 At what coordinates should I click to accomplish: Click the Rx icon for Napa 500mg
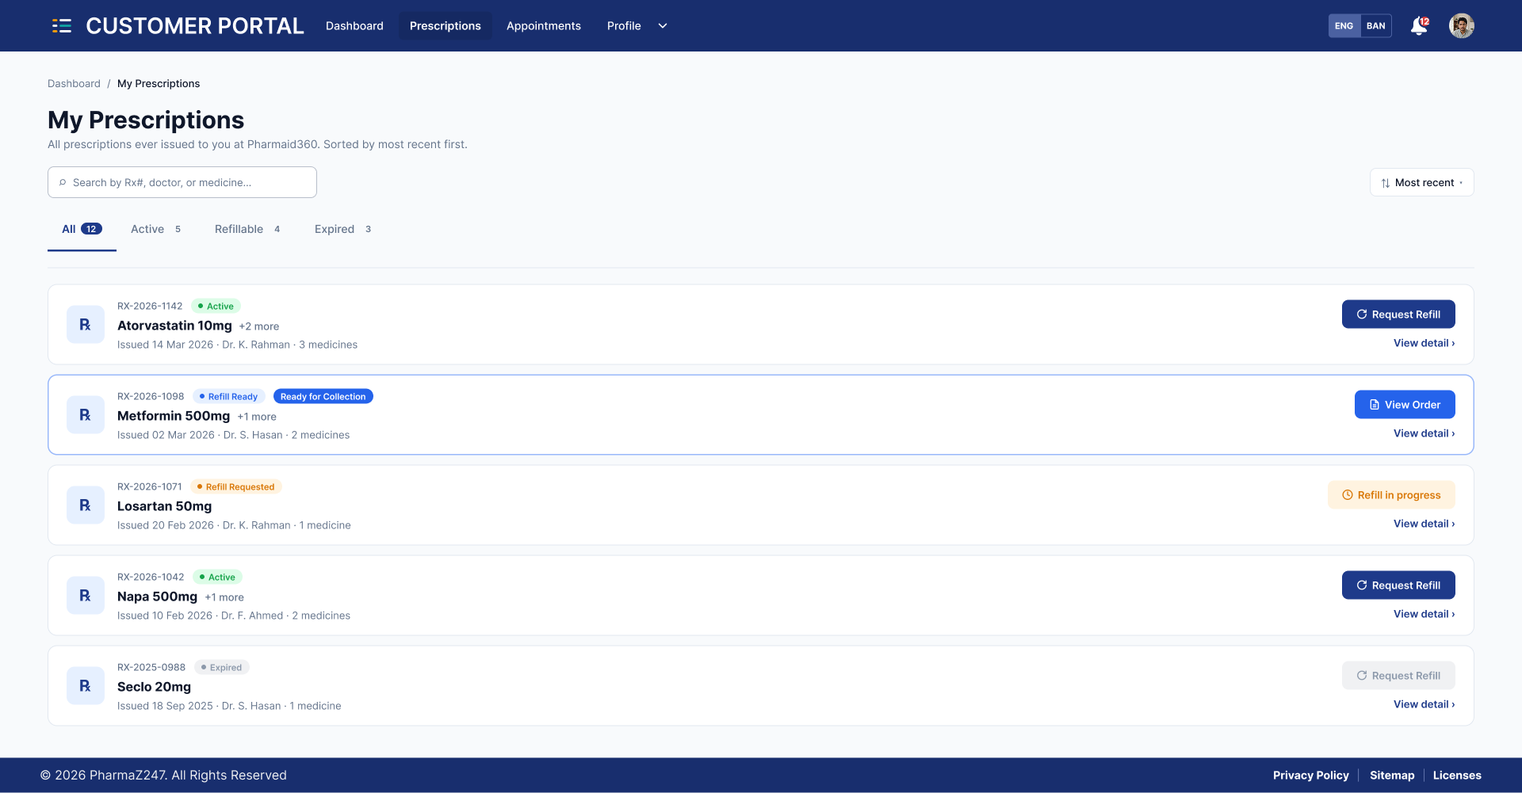click(86, 596)
